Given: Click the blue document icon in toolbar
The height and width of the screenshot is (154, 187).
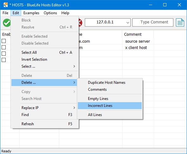Looking at the screenshot, I should coord(180,22).
